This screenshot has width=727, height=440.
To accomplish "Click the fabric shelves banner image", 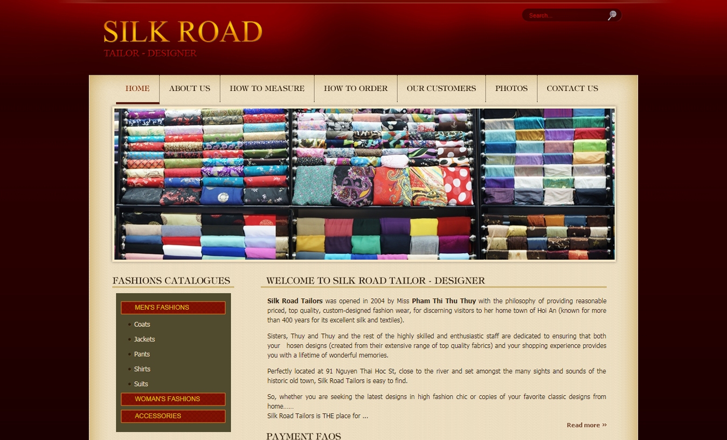I will [364, 184].
